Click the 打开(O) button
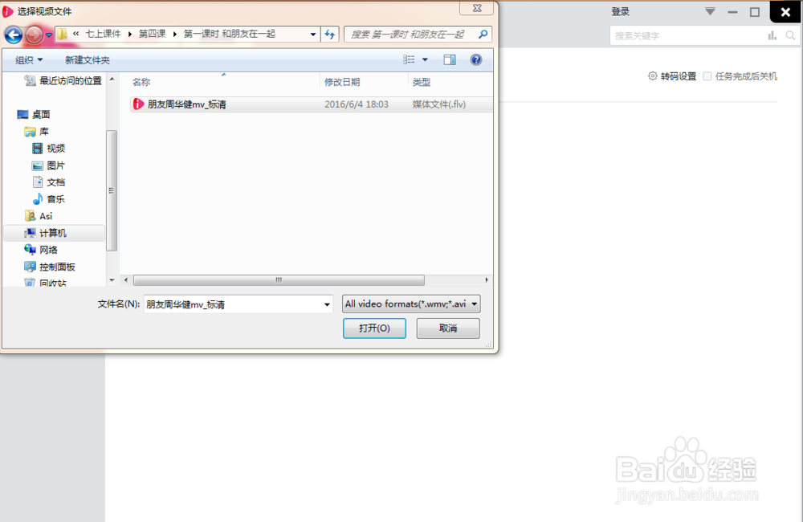The image size is (803, 522). 374,328
